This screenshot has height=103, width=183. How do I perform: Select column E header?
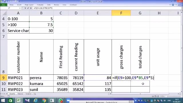98,13
